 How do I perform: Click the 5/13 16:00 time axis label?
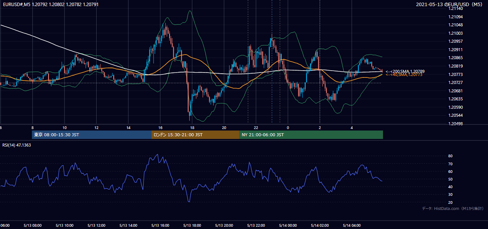[160, 226]
